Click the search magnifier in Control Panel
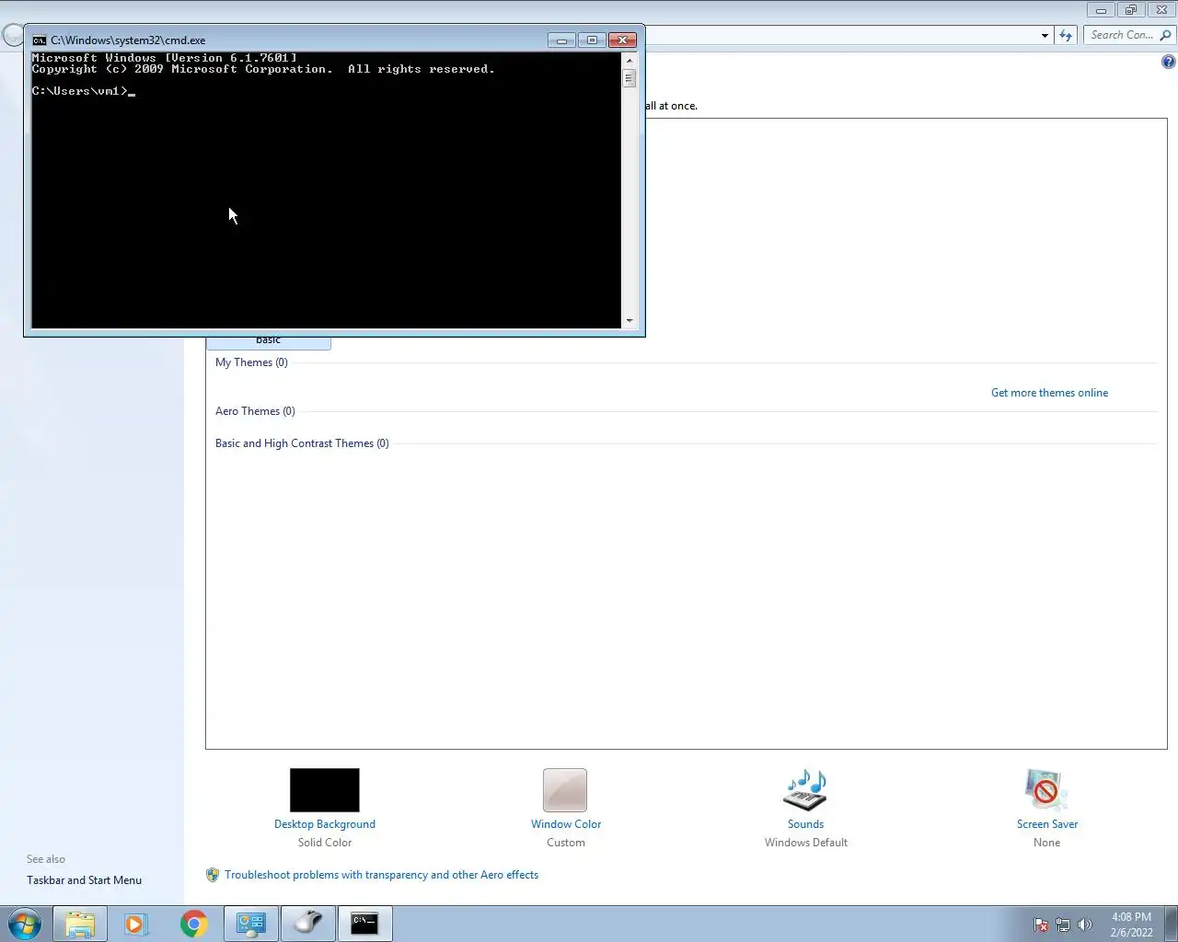 tap(1165, 35)
